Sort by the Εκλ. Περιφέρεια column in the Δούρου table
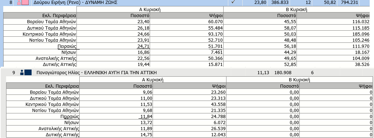Image resolution: width=374 pixels, height=138 pixels. coord(40,16)
